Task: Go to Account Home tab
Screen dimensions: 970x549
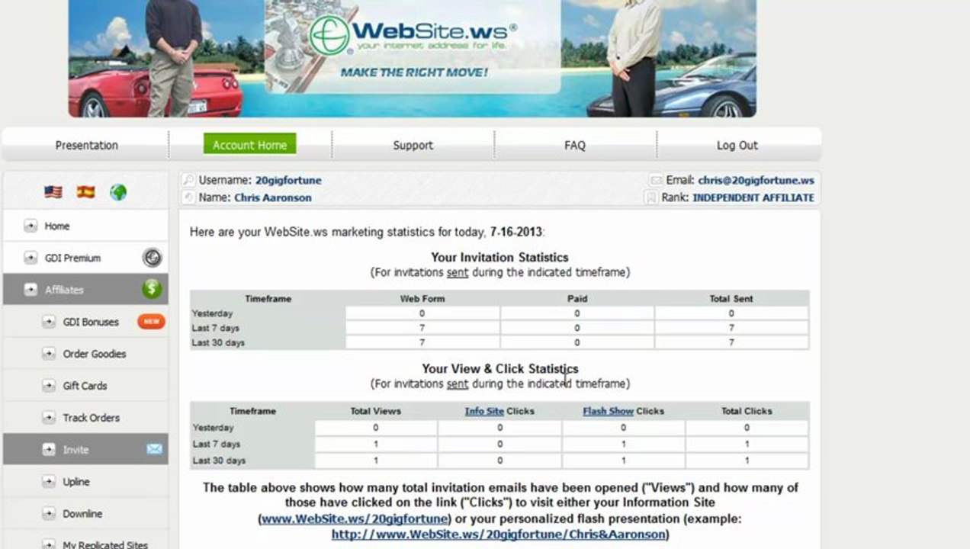Action: [x=250, y=144]
